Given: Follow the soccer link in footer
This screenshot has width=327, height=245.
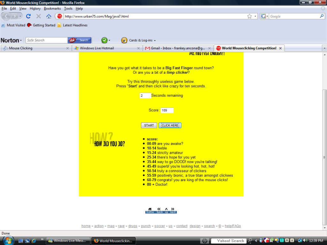Looking at the screenshot, I should [x=160, y=226].
